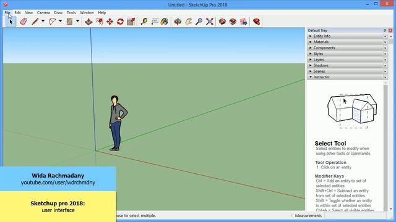Pick the Line pencil tool
Image resolution: width=396 pixels, height=222 pixels.
(x=35, y=22)
